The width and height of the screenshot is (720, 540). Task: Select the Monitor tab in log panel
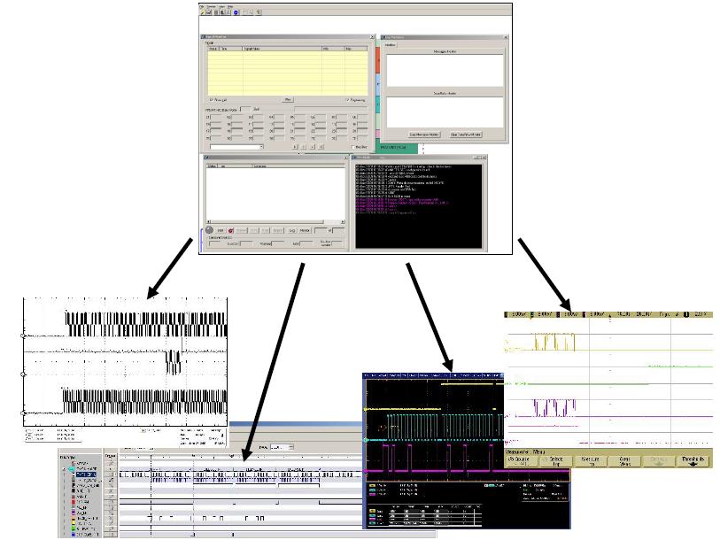[x=392, y=44]
